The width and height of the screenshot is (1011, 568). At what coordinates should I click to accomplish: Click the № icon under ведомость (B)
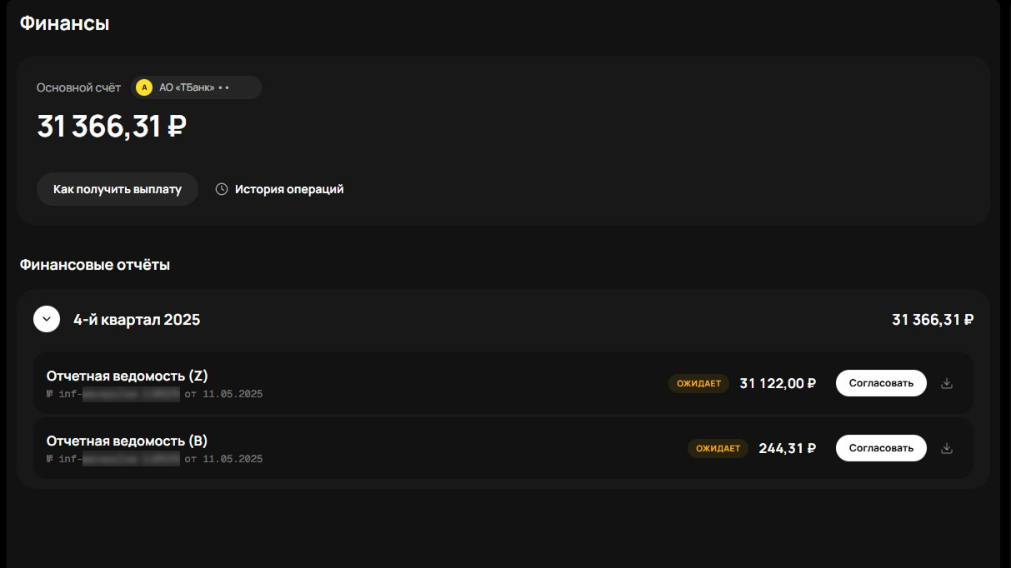click(50, 459)
